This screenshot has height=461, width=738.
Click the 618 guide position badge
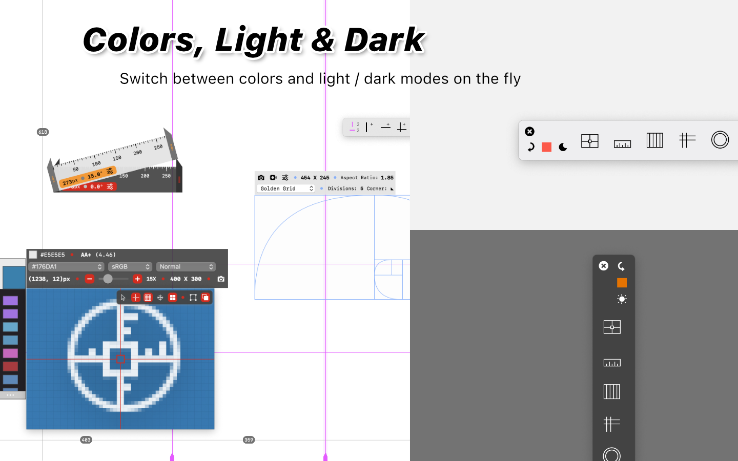(x=43, y=132)
